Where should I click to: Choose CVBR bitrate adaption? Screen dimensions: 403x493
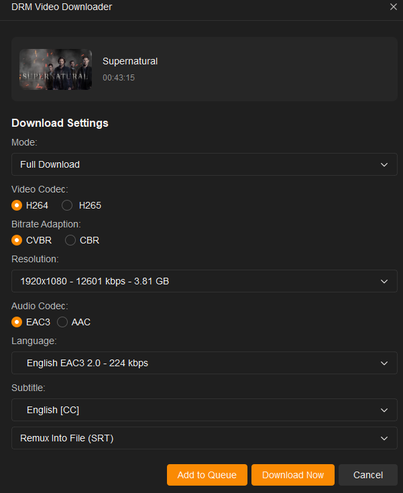click(x=17, y=240)
